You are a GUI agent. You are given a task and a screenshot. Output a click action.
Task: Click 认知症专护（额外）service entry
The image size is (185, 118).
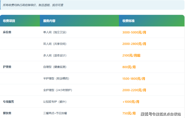point(55,102)
